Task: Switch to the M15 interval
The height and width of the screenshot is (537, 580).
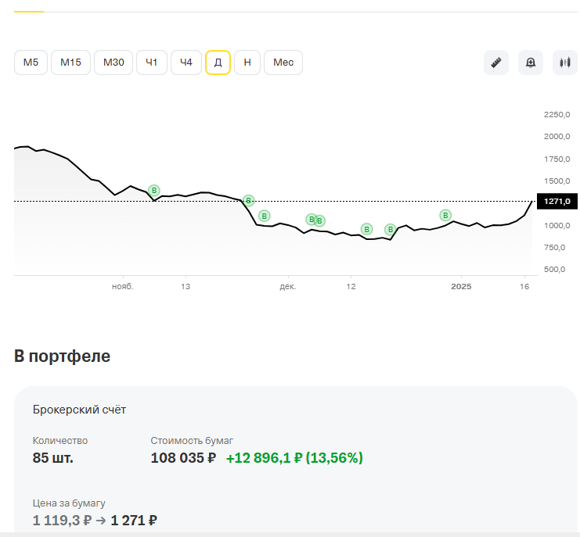Action: tap(70, 63)
